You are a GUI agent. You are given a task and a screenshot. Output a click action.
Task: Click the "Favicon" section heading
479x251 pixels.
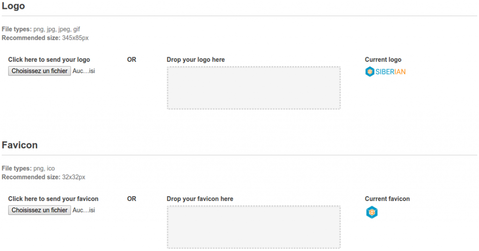coord(20,145)
